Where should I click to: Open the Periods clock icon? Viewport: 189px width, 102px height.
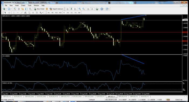click(102, 9)
